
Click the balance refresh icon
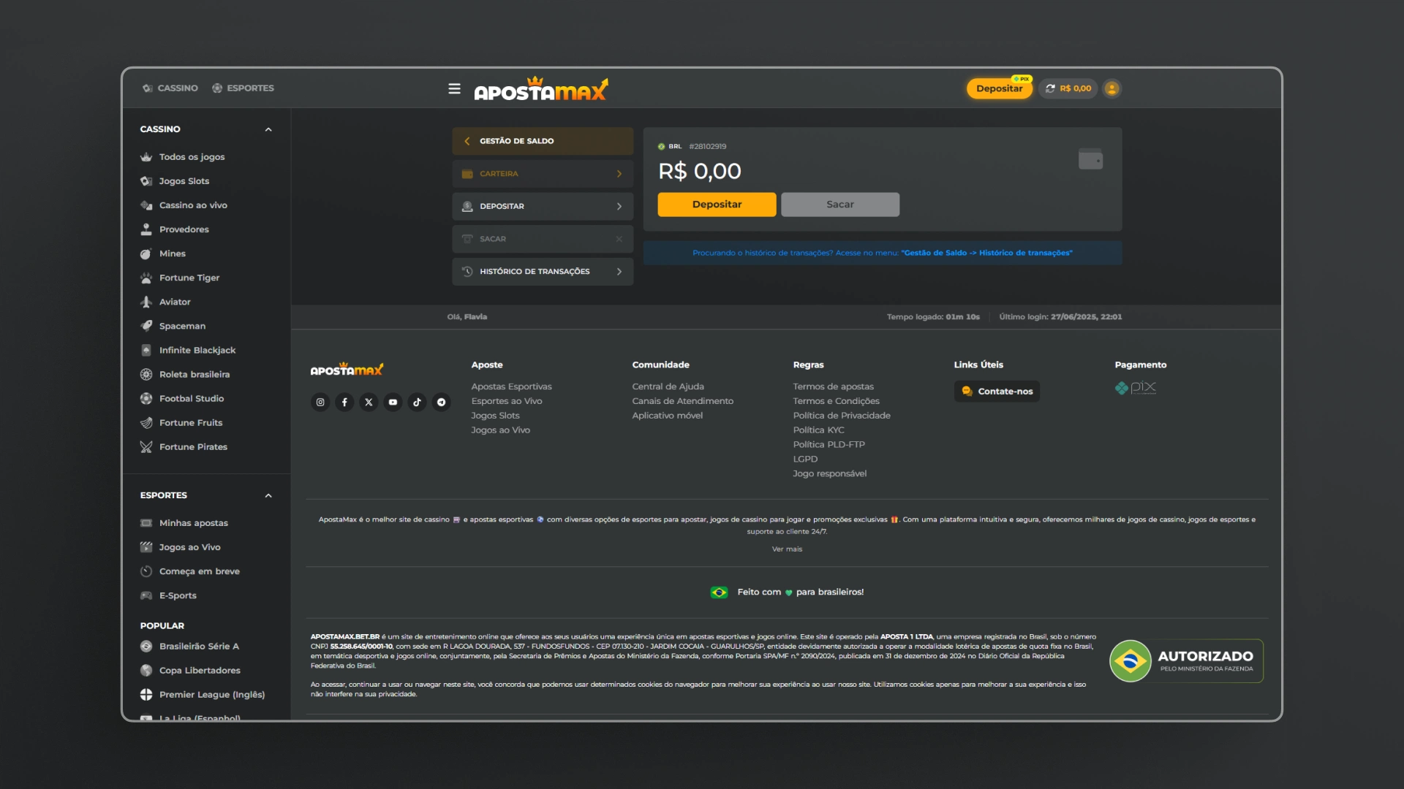(1050, 88)
